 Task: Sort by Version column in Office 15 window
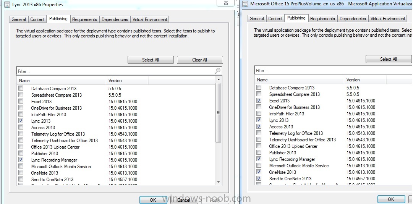click(365, 80)
